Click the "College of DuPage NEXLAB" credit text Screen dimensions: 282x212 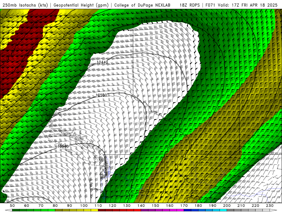pos(142,5)
